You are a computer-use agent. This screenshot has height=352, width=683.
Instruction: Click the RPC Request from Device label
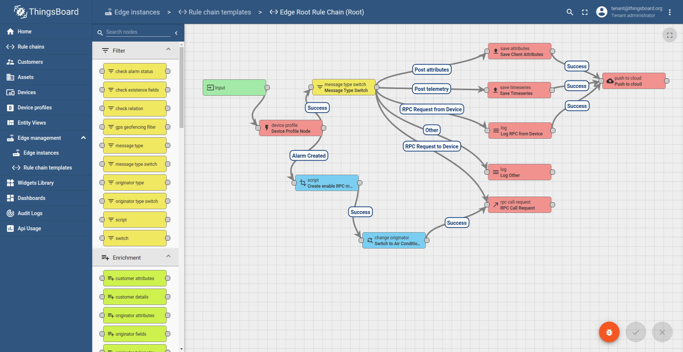point(432,109)
